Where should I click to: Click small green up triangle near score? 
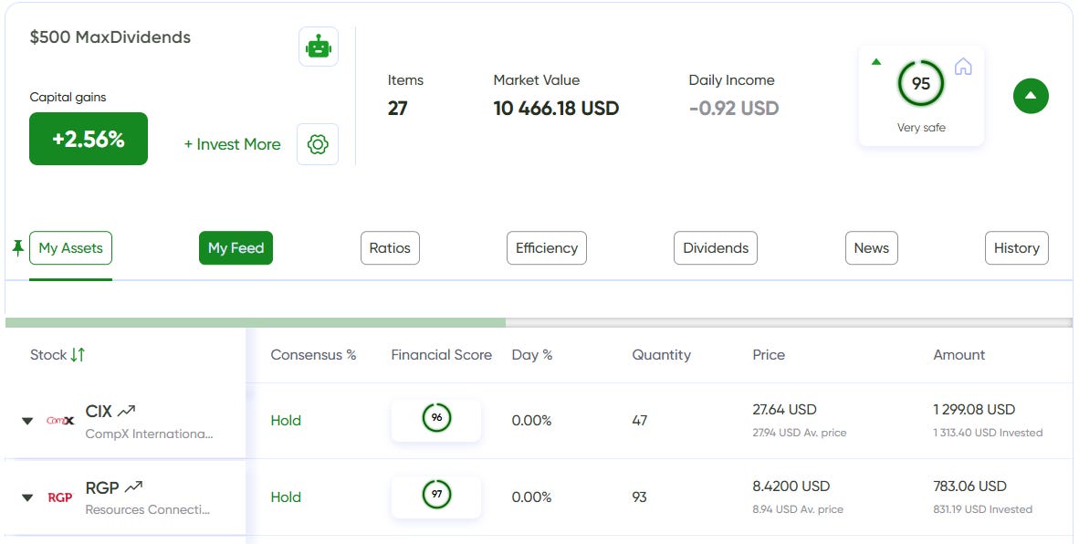coord(876,62)
